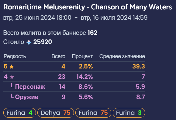Click the tree branch icon before Персонаж

coord(12,86)
